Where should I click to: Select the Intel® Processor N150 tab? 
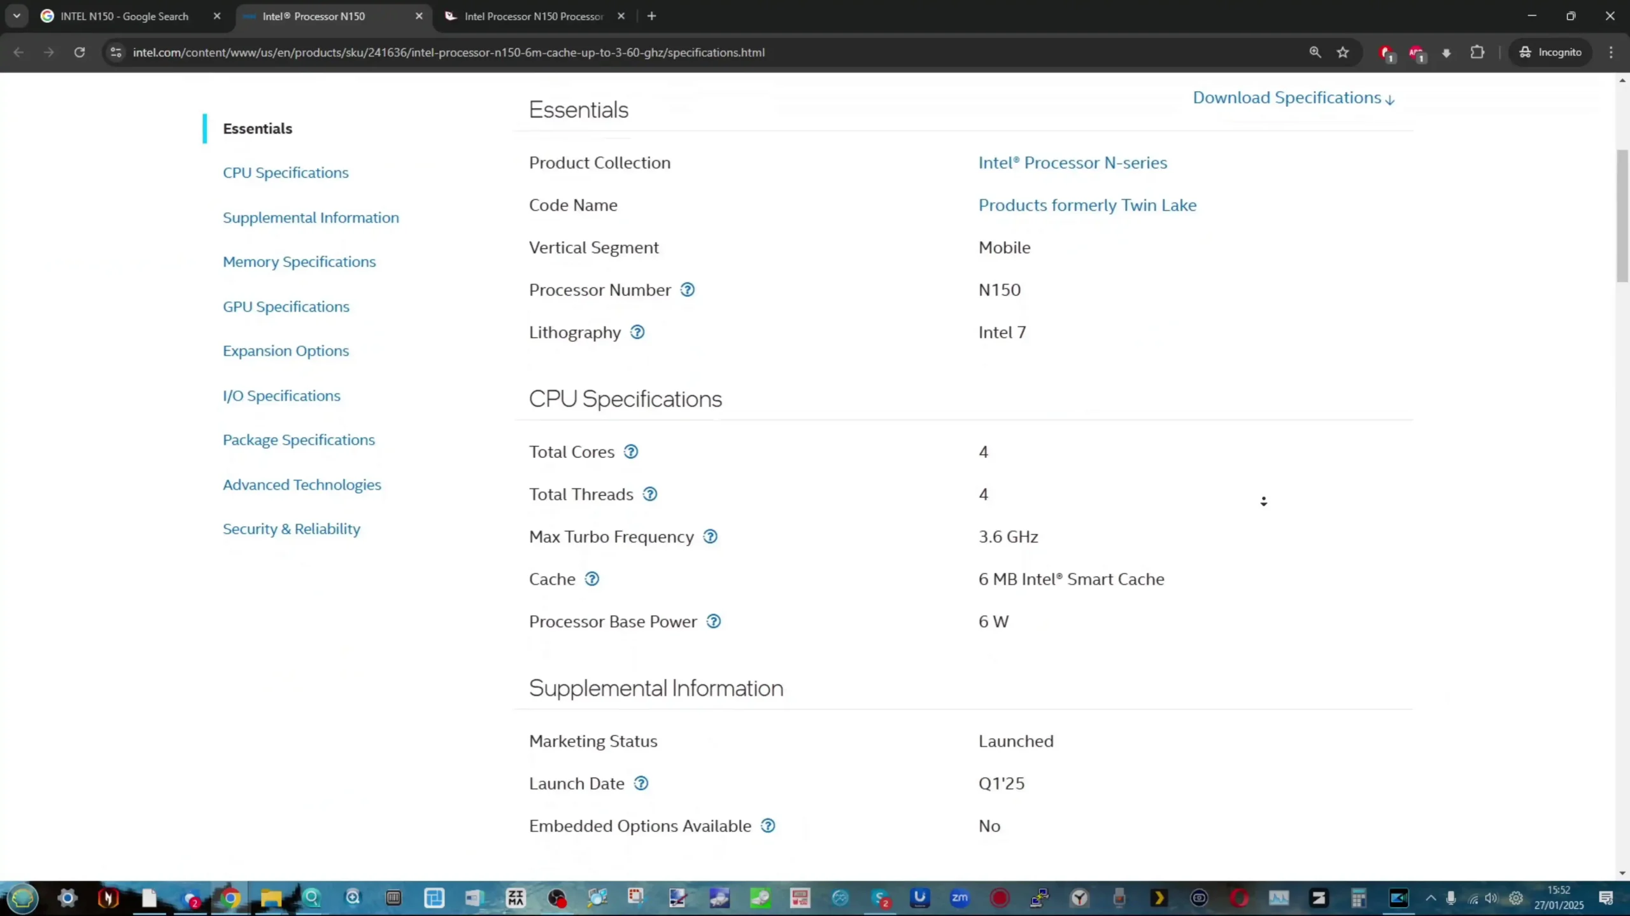pos(313,16)
